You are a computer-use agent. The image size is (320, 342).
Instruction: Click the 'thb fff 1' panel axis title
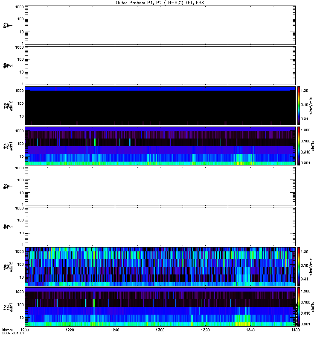coord(8,25)
